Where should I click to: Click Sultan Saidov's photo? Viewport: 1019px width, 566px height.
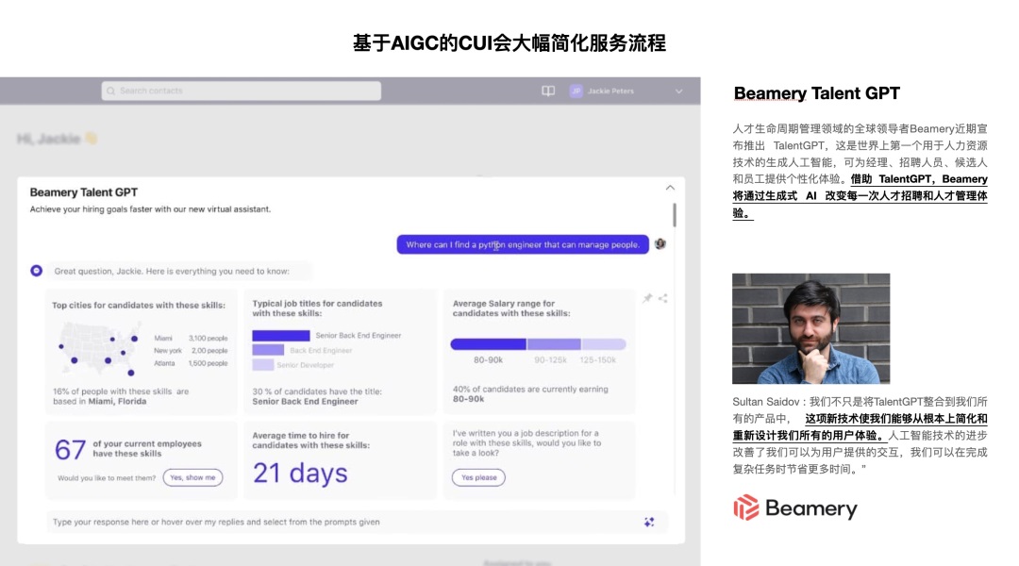[811, 327]
